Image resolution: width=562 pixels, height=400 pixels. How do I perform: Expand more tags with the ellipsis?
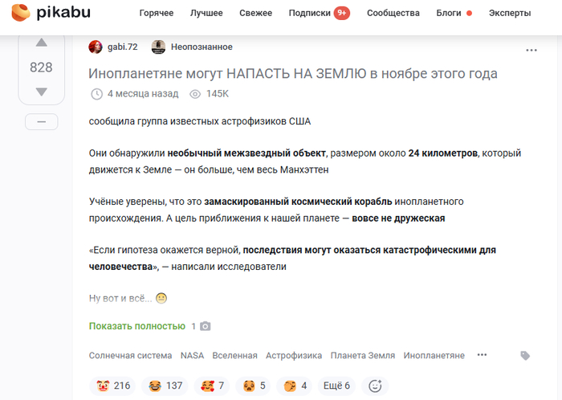[482, 355]
